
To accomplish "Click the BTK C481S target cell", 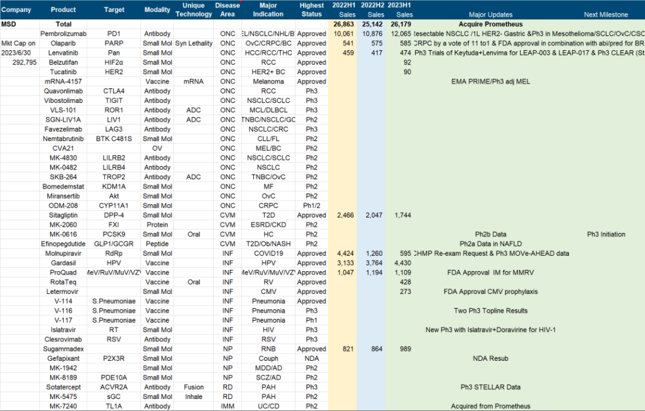I will (x=114, y=139).
